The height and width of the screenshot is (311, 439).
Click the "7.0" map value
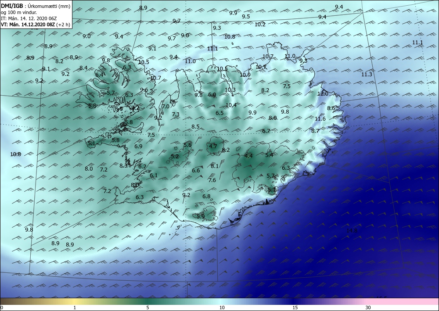[x=166, y=106]
